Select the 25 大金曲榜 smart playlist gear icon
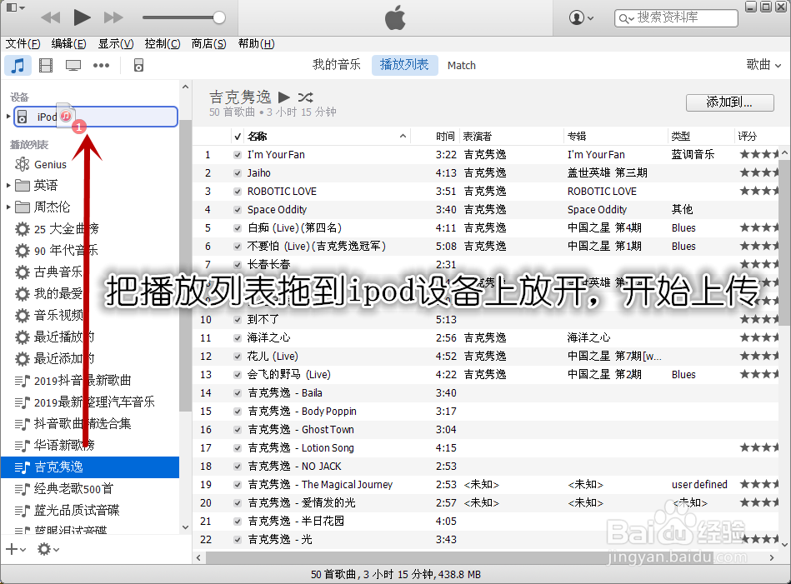 (x=23, y=229)
